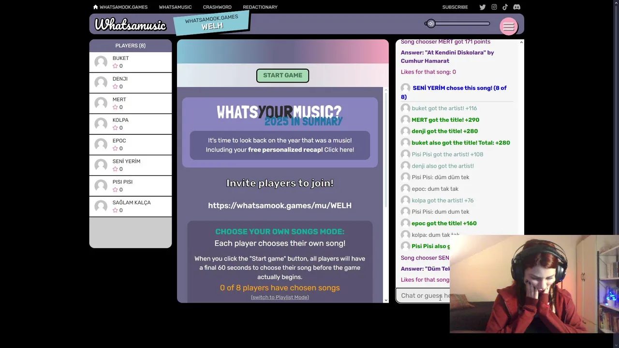
Task: Click the star icon under MERT
Action: pyautogui.click(x=115, y=107)
